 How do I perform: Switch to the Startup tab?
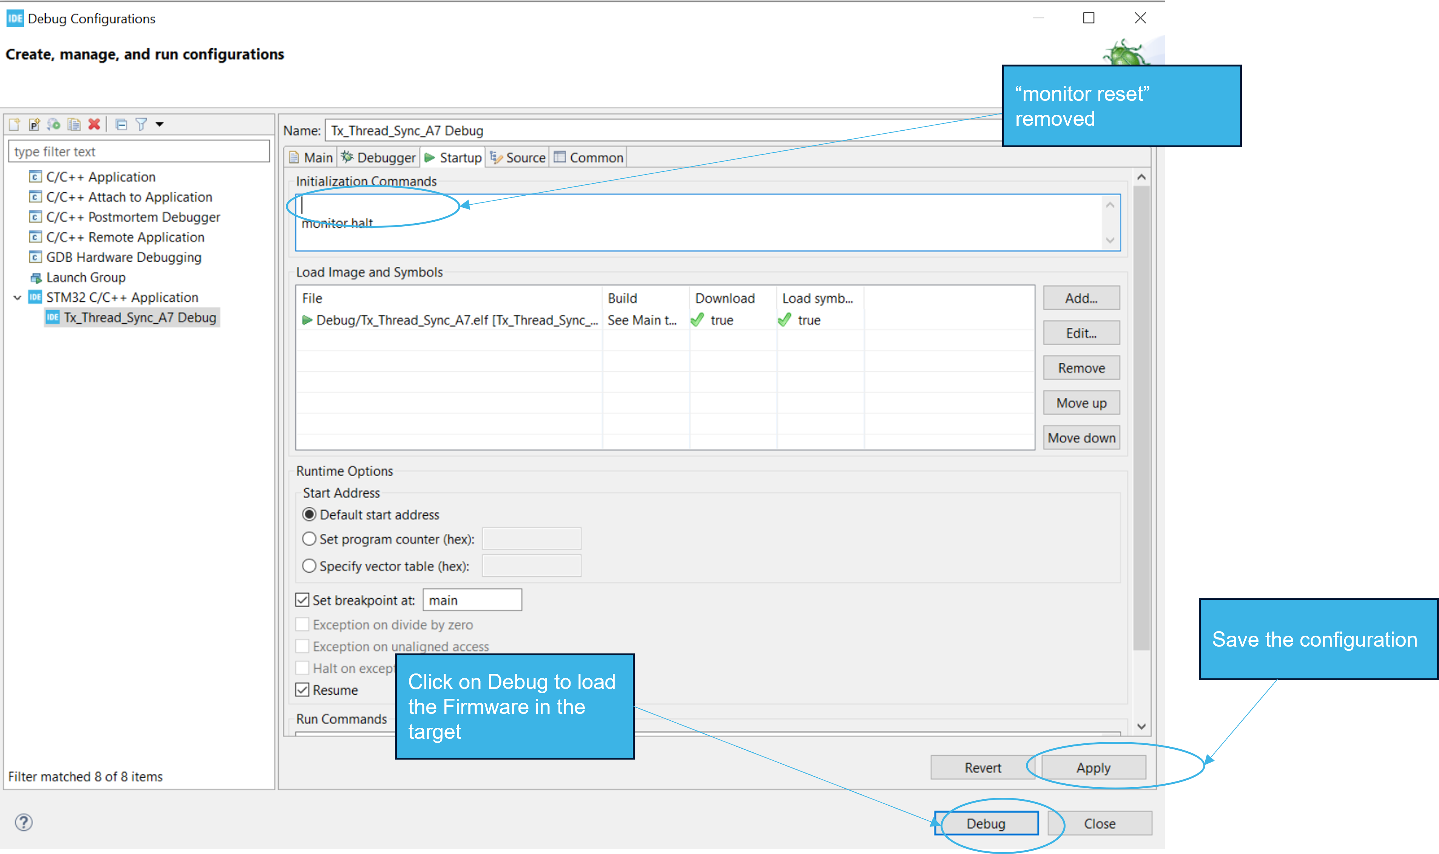point(453,158)
